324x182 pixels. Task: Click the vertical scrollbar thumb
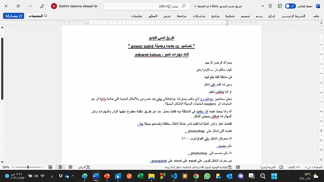pos(2,69)
